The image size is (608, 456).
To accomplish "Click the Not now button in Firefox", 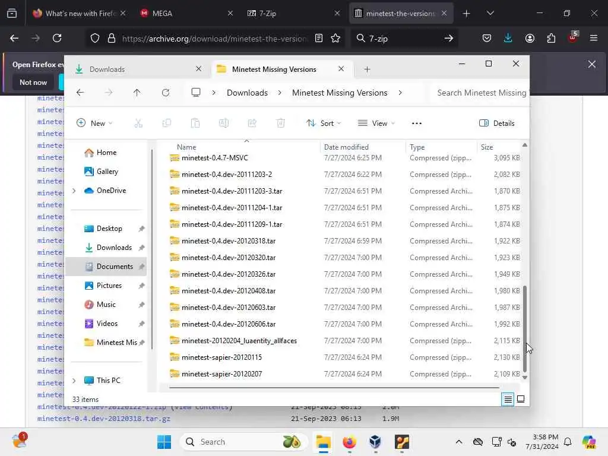I will (33, 82).
